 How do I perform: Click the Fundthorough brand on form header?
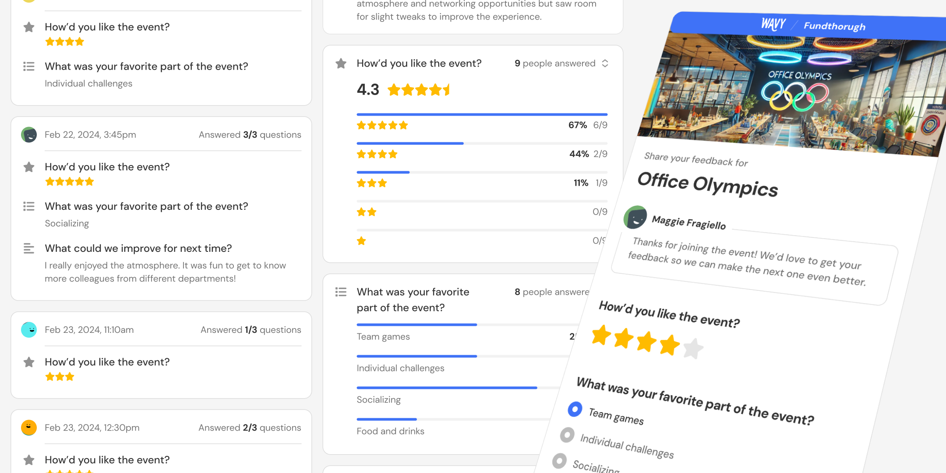834,26
